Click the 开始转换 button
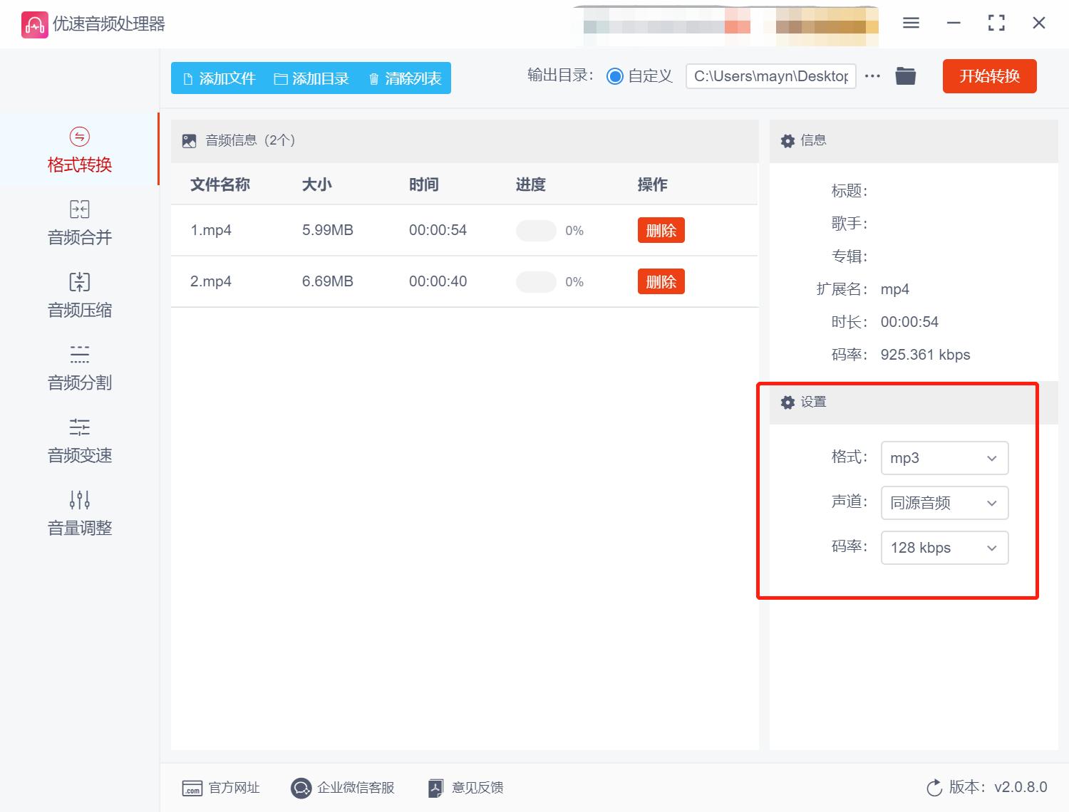This screenshot has width=1069, height=812. [989, 76]
